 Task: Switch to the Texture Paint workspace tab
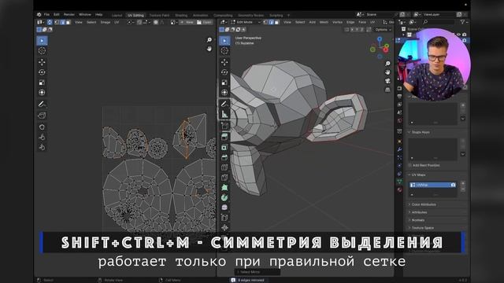[159, 15]
